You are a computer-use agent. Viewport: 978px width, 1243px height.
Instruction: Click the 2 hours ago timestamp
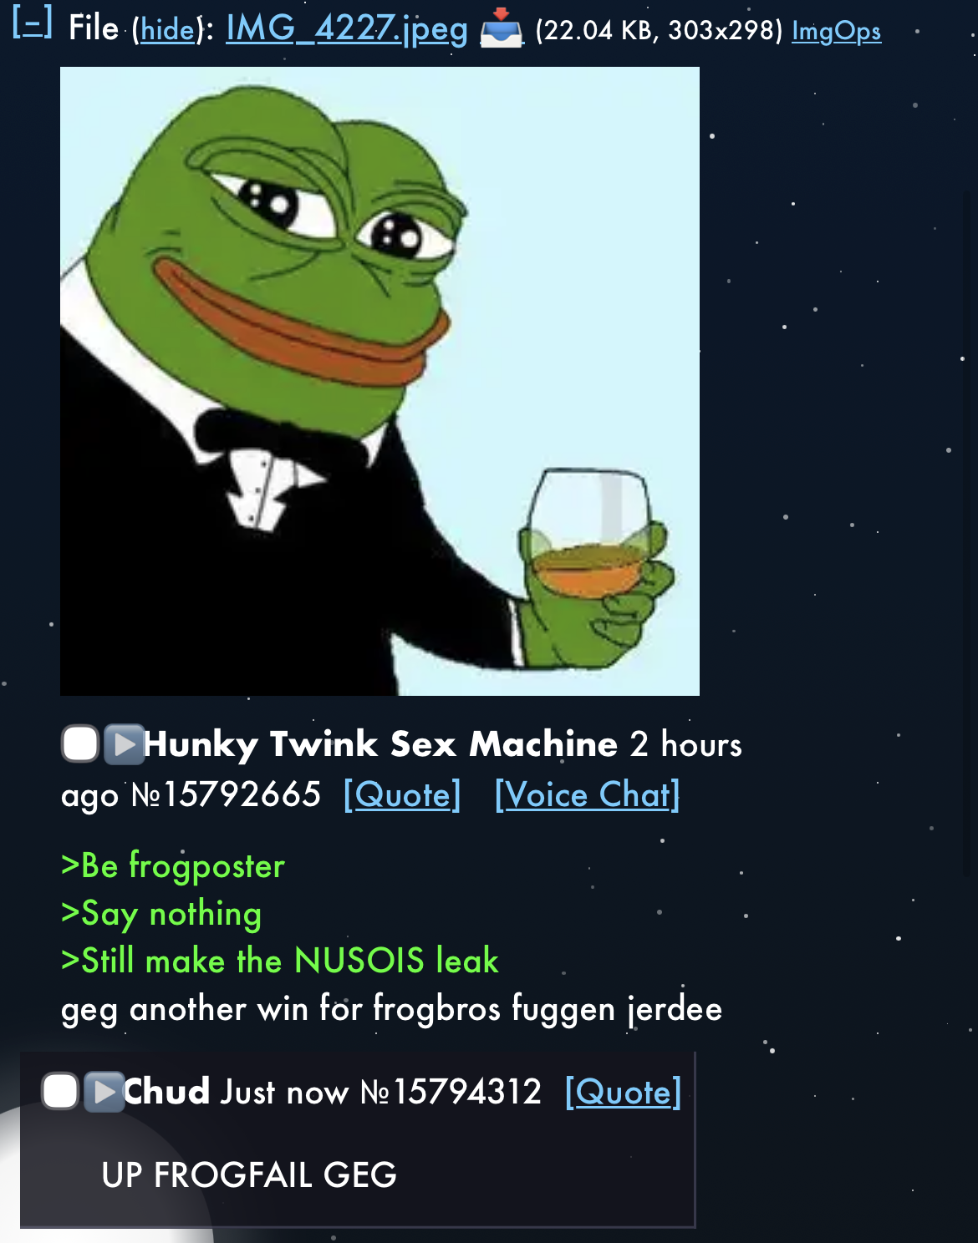401,769
